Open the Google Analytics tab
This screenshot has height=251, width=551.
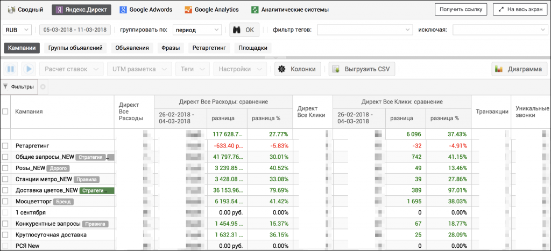tap(211, 10)
